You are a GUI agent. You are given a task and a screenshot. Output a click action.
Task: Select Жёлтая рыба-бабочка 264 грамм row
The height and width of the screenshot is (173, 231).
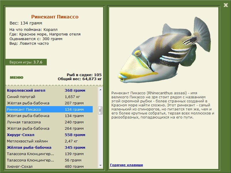point(49,128)
